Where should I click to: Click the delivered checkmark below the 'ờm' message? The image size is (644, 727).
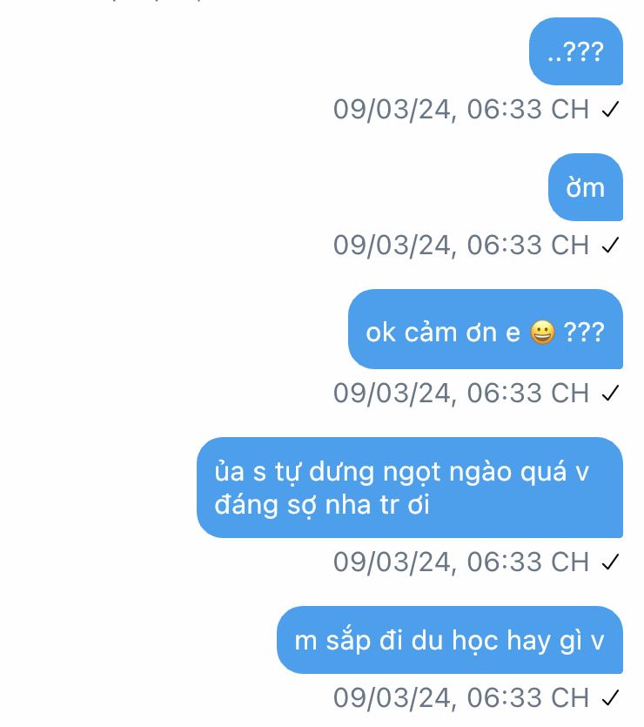(610, 246)
